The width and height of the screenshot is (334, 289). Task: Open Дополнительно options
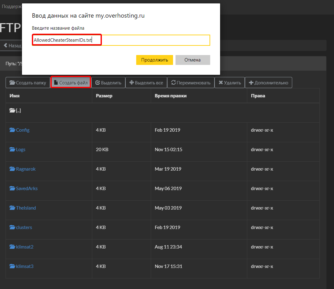(x=268, y=83)
